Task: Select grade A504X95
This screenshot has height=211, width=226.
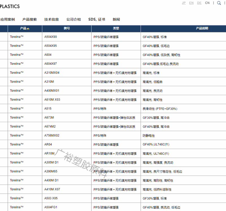Action: click(x=51, y=46)
